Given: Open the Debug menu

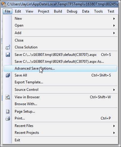Looking at the screenshot, I should click(x=72, y=11).
